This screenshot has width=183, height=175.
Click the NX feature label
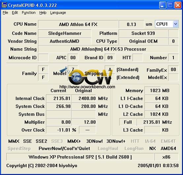pyautogui.click(x=152, y=148)
